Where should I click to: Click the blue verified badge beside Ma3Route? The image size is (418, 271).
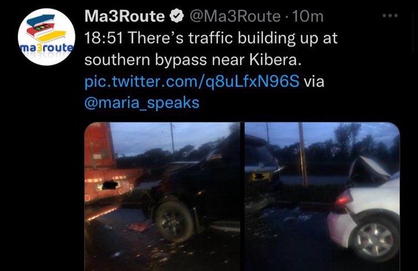click(x=177, y=16)
